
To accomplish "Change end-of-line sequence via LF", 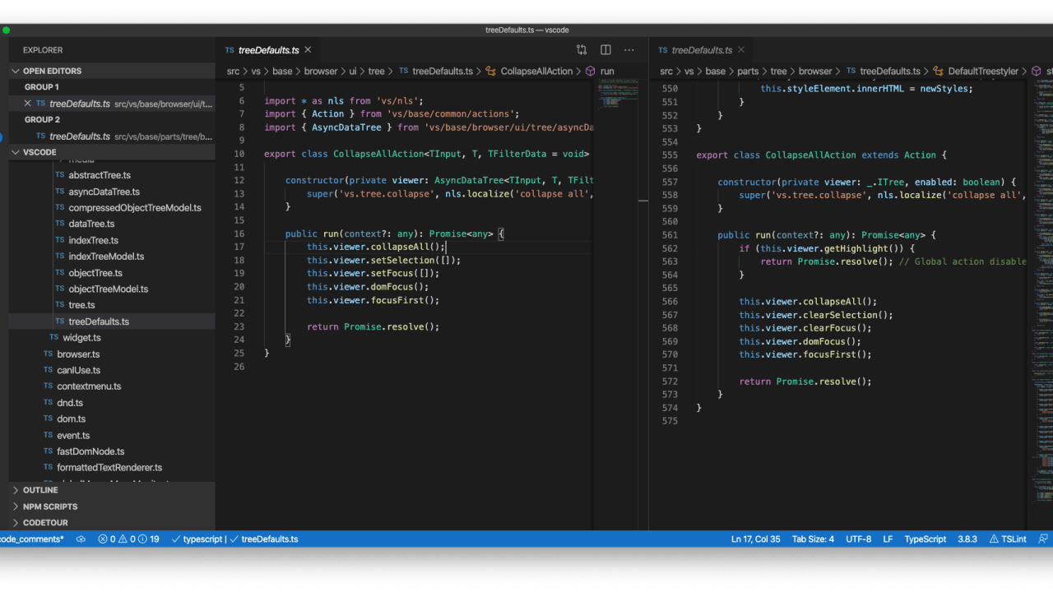I will pos(888,539).
